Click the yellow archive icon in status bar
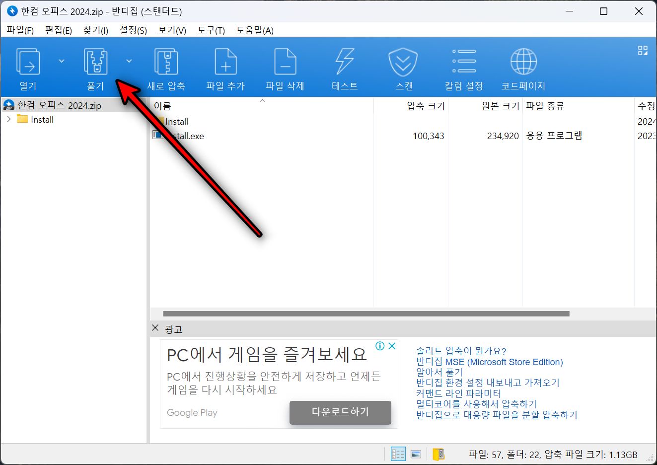Viewport: 657px width, 465px height. pyautogui.click(x=438, y=454)
